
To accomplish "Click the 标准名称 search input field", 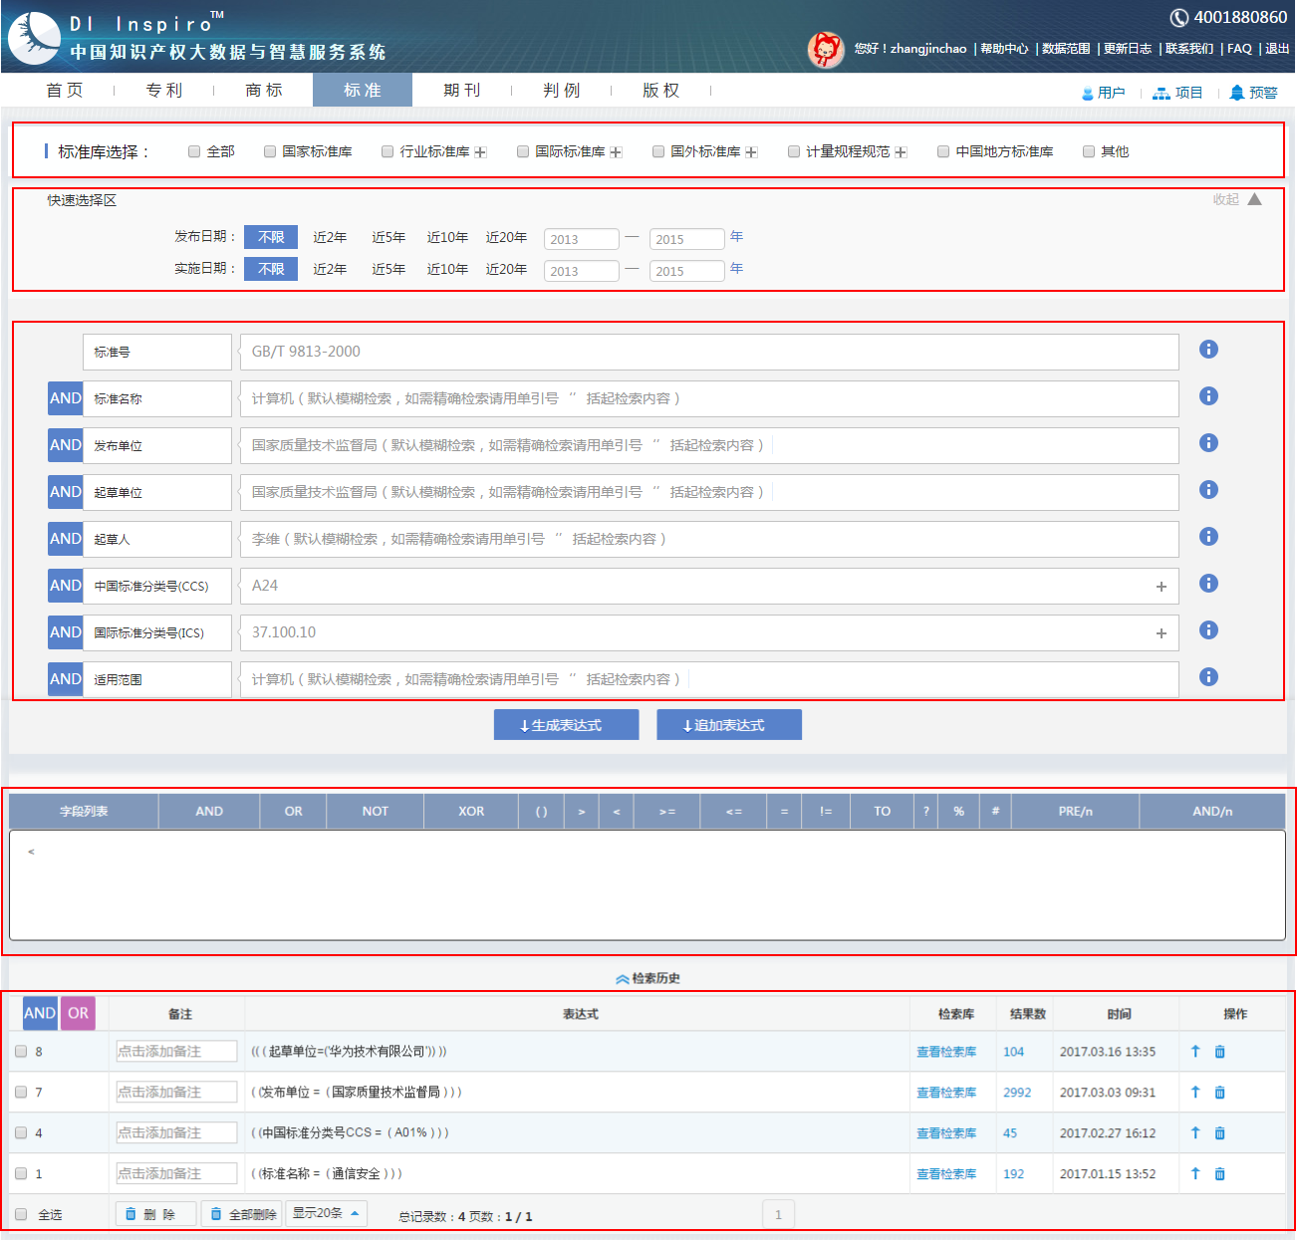I will (x=708, y=398).
